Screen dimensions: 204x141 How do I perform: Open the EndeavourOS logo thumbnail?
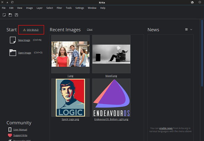111,98
